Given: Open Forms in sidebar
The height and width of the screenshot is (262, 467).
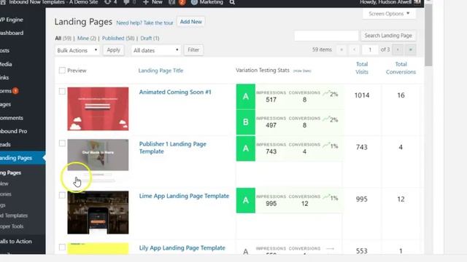Looking at the screenshot, I should [x=6, y=91].
